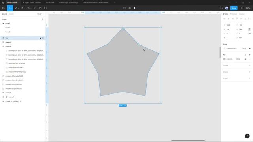The width and height of the screenshot is (253, 142).
Task: Collapse the Page 1 pages dropdown
Action: 40,14
